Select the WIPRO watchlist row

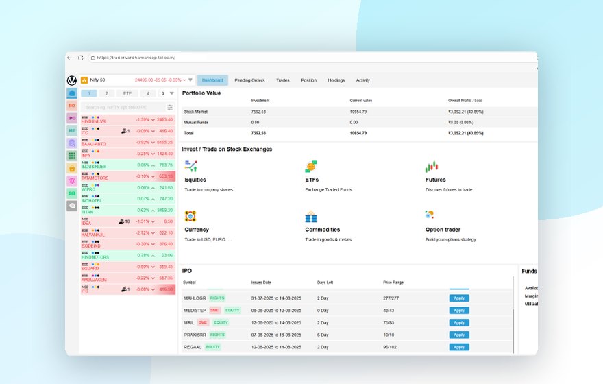tap(128, 188)
